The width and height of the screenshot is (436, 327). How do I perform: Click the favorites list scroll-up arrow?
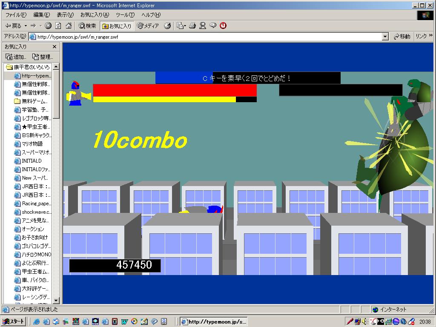point(56,66)
